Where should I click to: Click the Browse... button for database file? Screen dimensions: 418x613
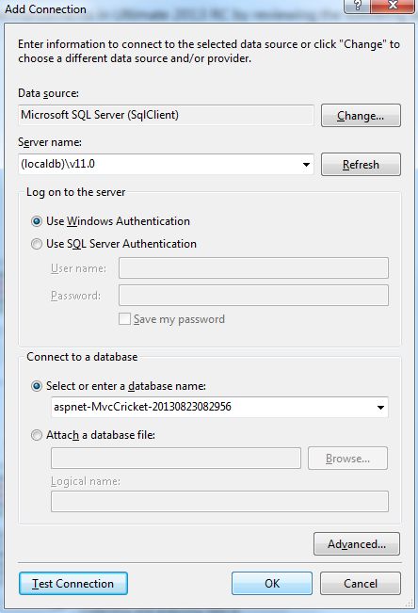point(347,459)
